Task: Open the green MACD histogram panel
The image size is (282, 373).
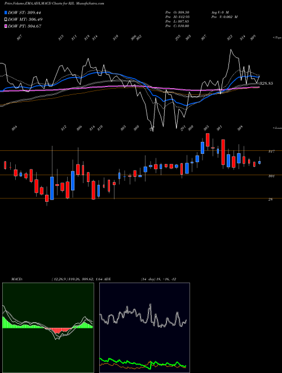Action: (48, 328)
